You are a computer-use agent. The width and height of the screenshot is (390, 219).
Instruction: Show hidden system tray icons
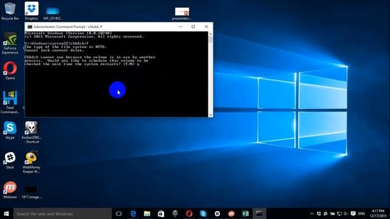312,214
